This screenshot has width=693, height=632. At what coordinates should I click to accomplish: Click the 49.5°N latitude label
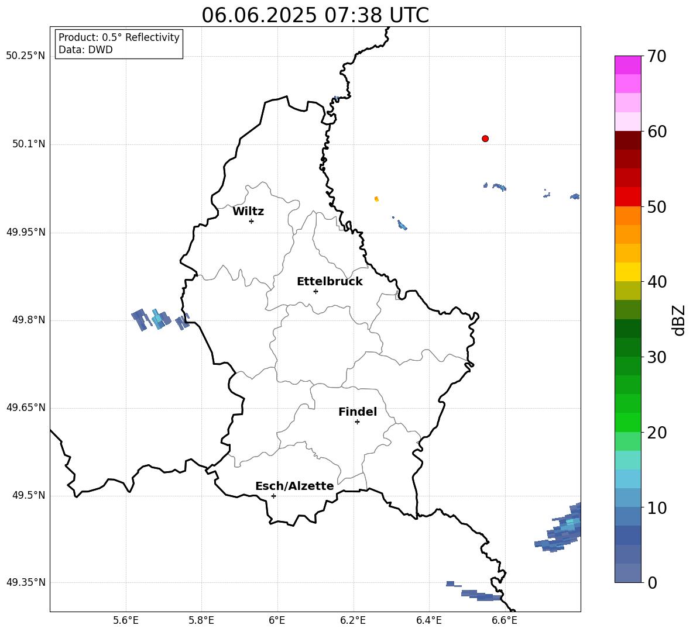point(29,495)
